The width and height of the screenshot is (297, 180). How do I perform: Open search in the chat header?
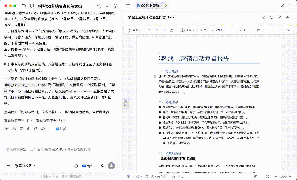[x=99, y=6]
